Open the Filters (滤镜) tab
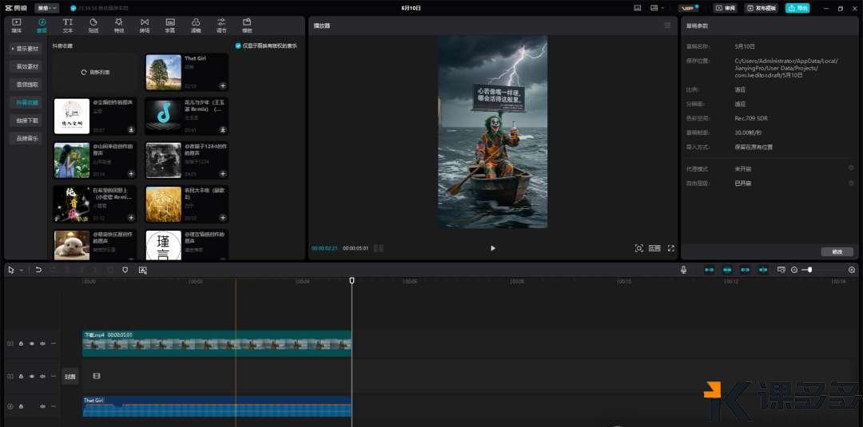Screen dimensions: 863x427 196,26
